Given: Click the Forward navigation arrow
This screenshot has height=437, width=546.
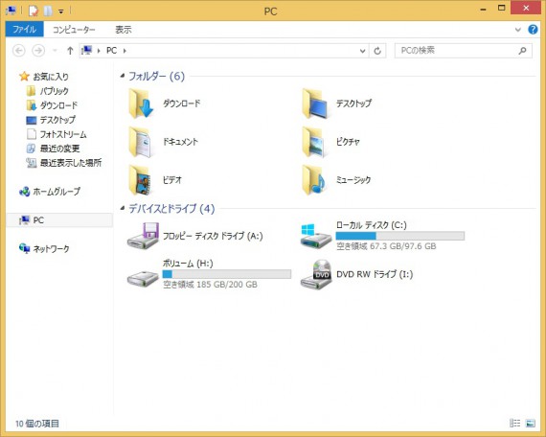Looking at the screenshot, I should pyautogui.click(x=38, y=51).
